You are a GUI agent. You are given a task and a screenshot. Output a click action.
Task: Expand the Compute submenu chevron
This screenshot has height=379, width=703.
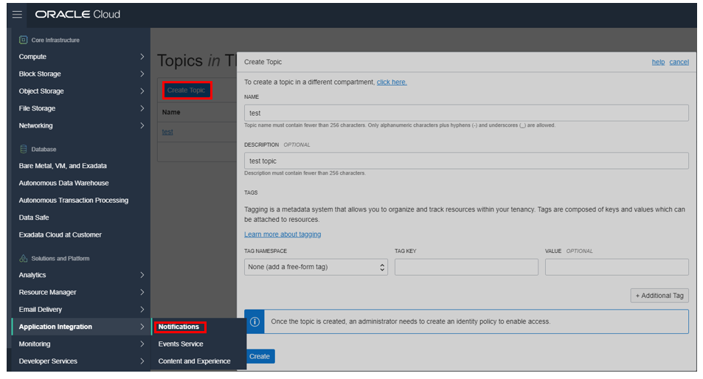(142, 57)
